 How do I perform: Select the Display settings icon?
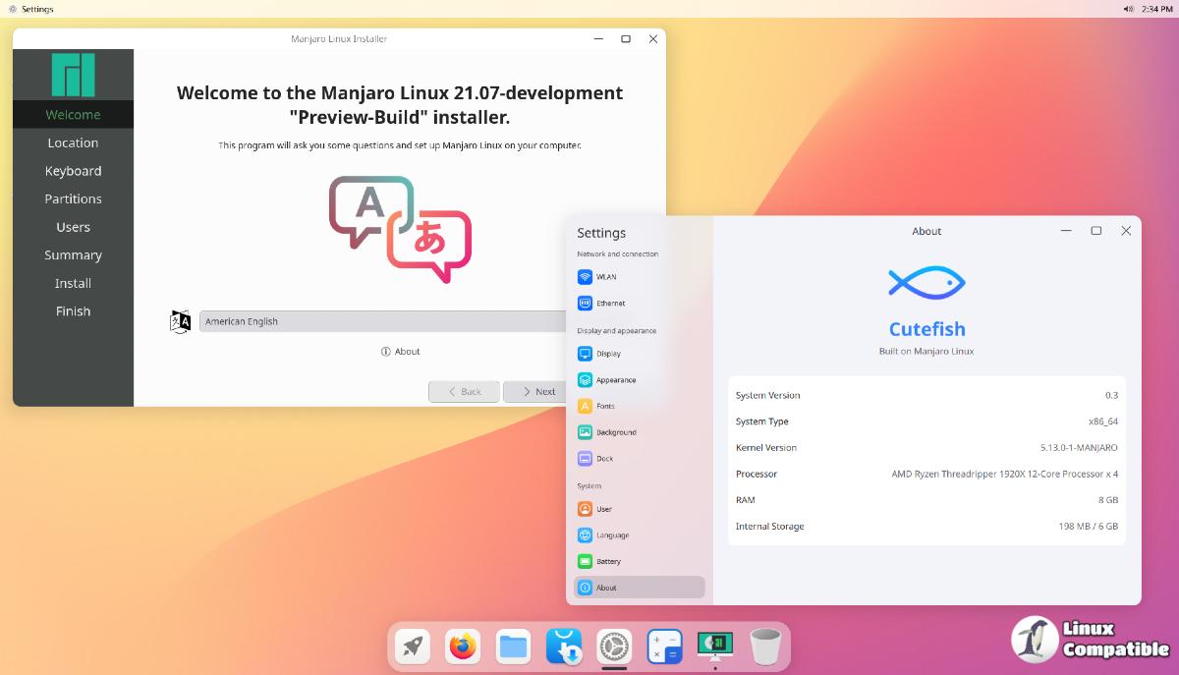pos(586,354)
